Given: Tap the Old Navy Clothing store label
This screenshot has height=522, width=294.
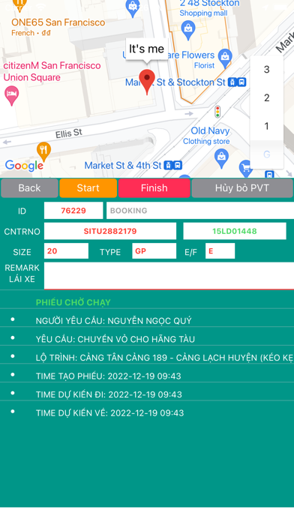Looking at the screenshot, I should click(206, 136).
